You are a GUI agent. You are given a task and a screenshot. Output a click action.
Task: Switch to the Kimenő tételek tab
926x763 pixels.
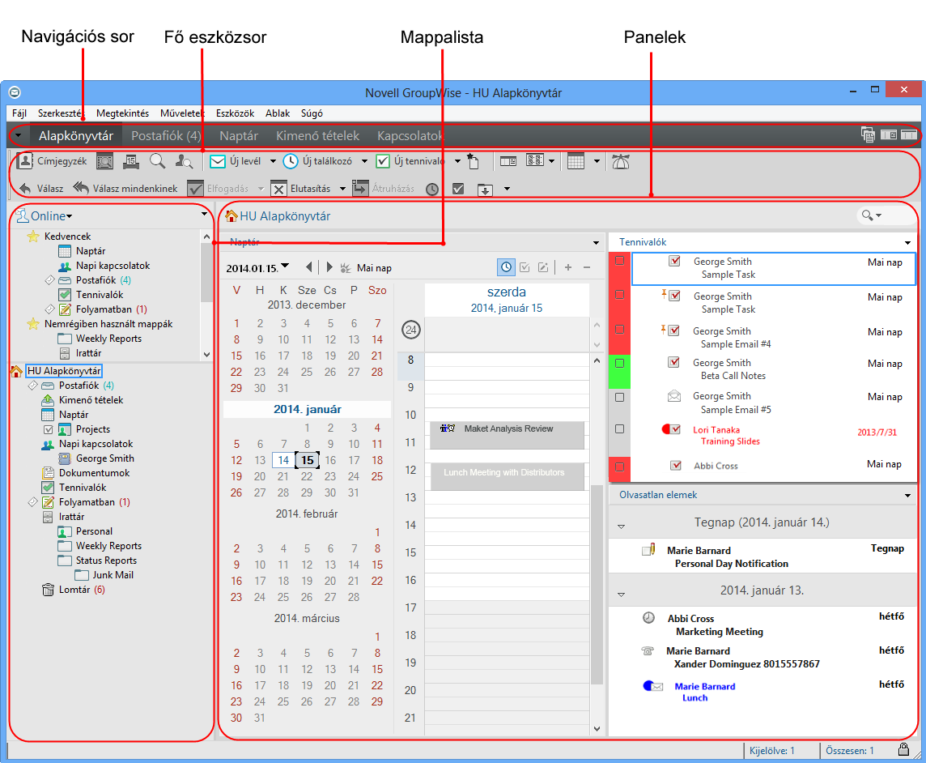click(318, 135)
